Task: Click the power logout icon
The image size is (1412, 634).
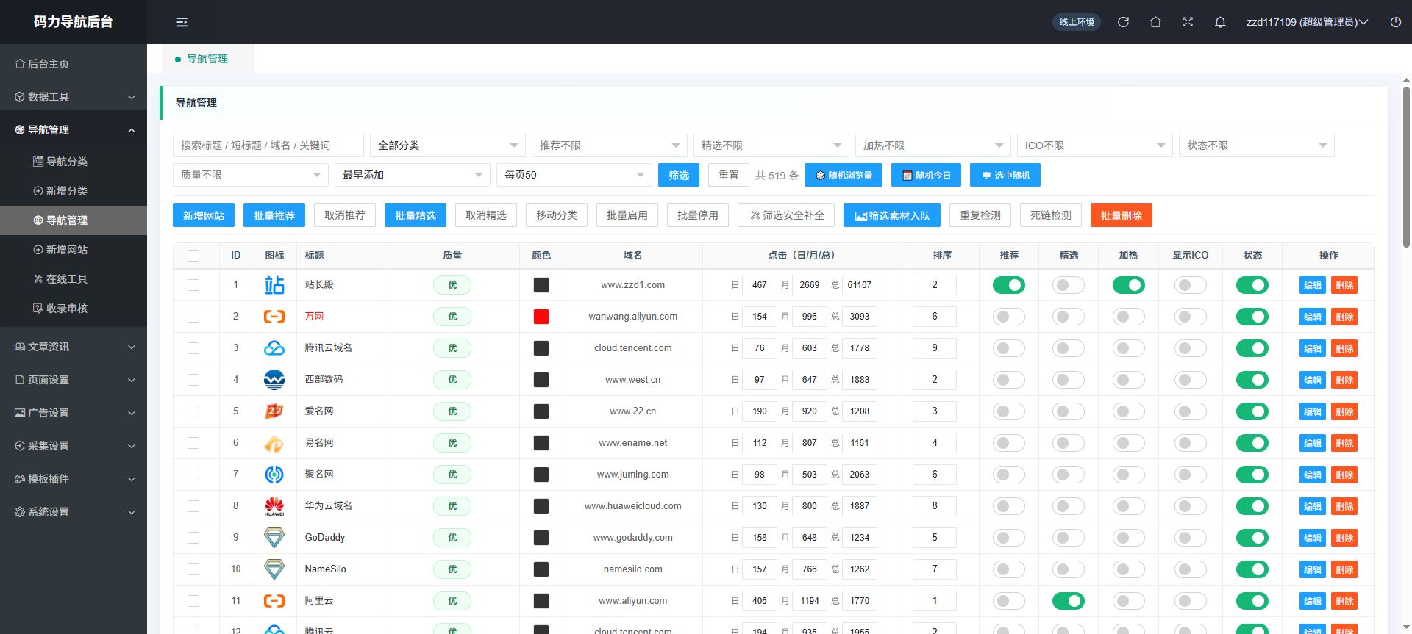Action: click(x=1396, y=22)
